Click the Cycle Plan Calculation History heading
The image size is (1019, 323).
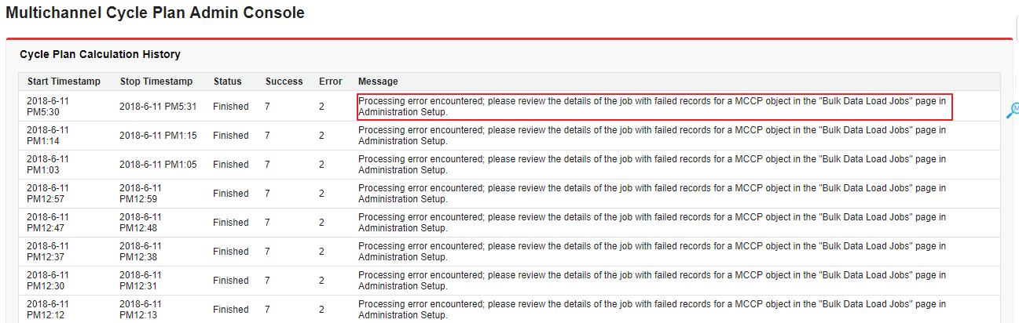point(101,54)
